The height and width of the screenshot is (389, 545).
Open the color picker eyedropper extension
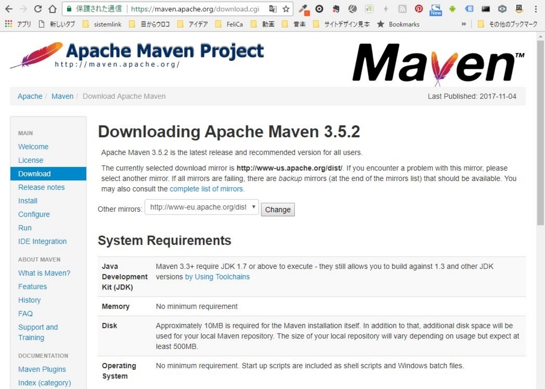304,10
